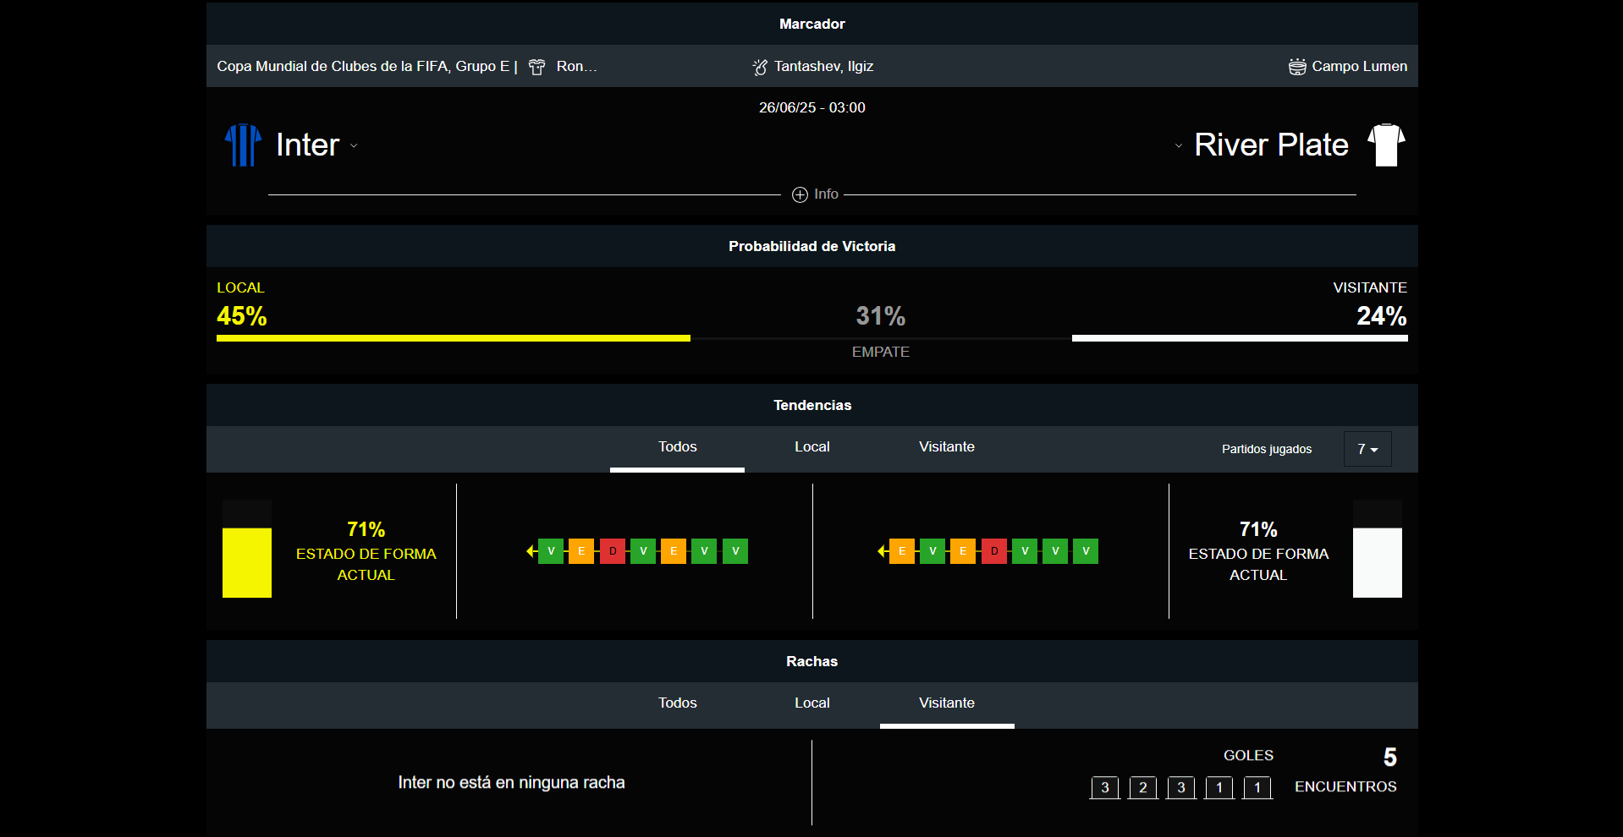Image resolution: width=1623 pixels, height=837 pixels.
Task: Click the plus circle Info icon
Action: tap(800, 194)
